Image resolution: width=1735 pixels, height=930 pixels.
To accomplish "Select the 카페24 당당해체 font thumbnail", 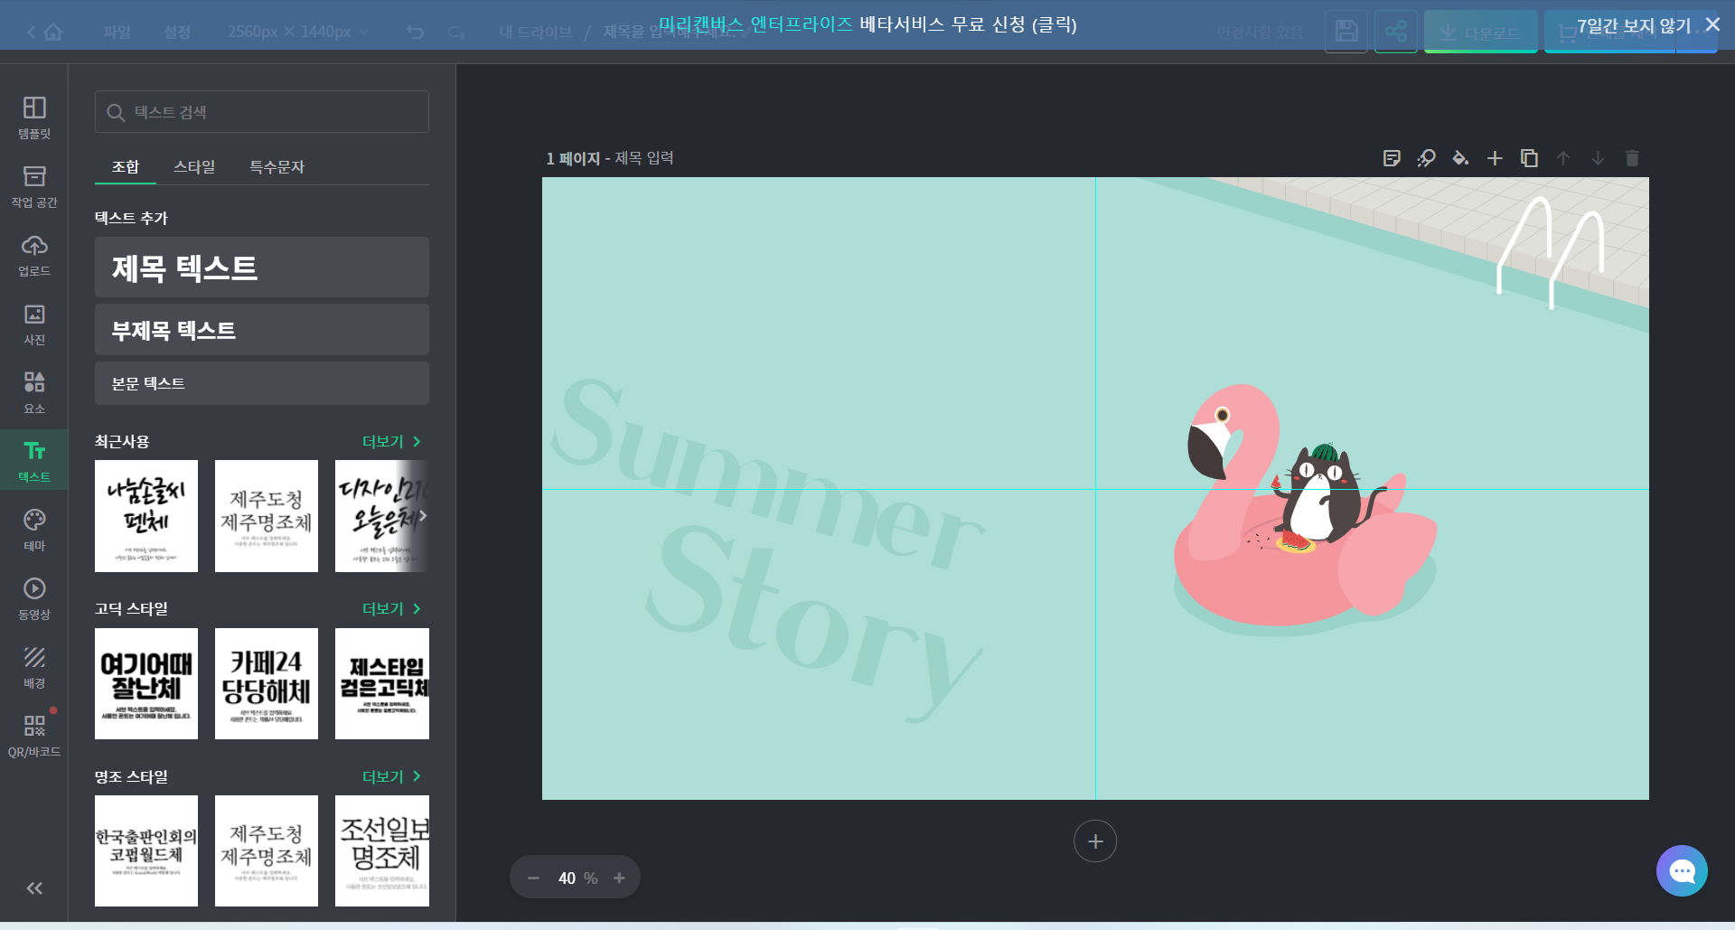I will click(x=267, y=683).
